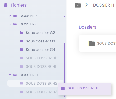Screen dimensions: 116x99
Task: Expand the DOSSIER F tree node
Action: [x=10, y=16]
